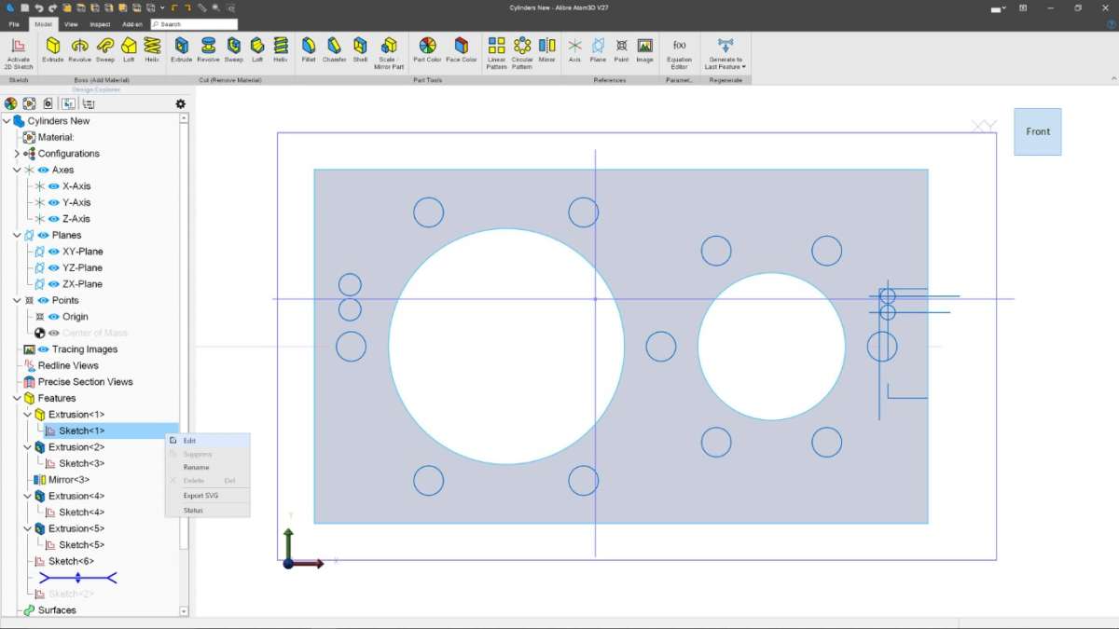This screenshot has height=629, width=1119.
Task: Select Redline Views tree item
Action: (x=68, y=365)
